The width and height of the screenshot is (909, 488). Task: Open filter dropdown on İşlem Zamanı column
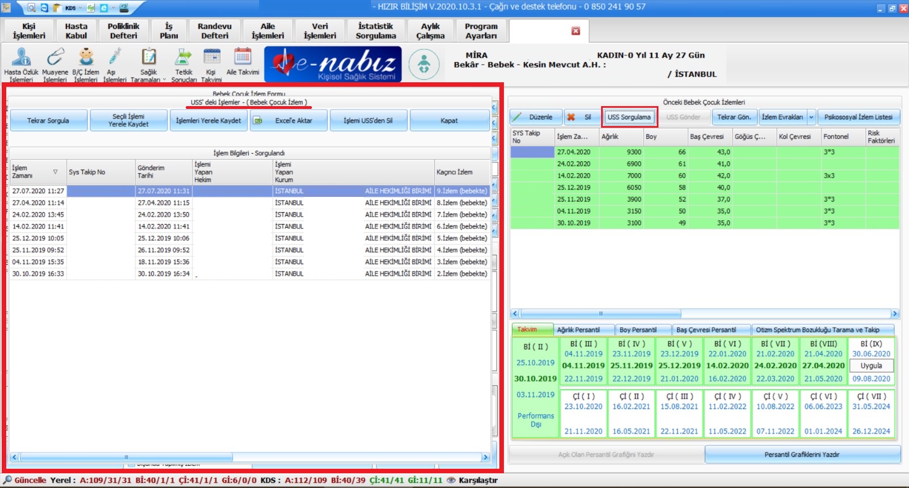click(55, 172)
